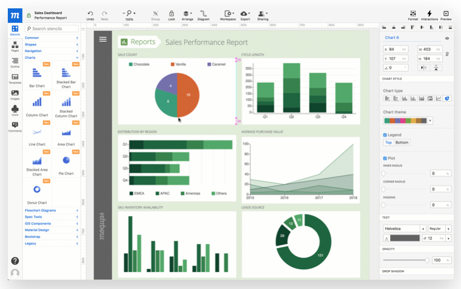Click the hamburger menu icon on canvas
The image size is (461, 289).
click(103, 39)
